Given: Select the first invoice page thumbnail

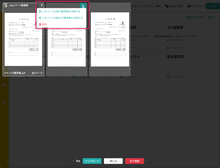Looking at the screenshot, I should pyautogui.click(x=23, y=39).
